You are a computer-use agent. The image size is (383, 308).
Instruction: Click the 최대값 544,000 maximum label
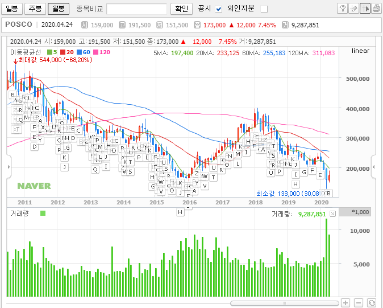(x=55, y=60)
